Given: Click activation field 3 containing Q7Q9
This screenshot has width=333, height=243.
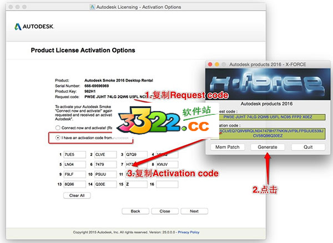Looking at the screenshot, I should 137,154.
